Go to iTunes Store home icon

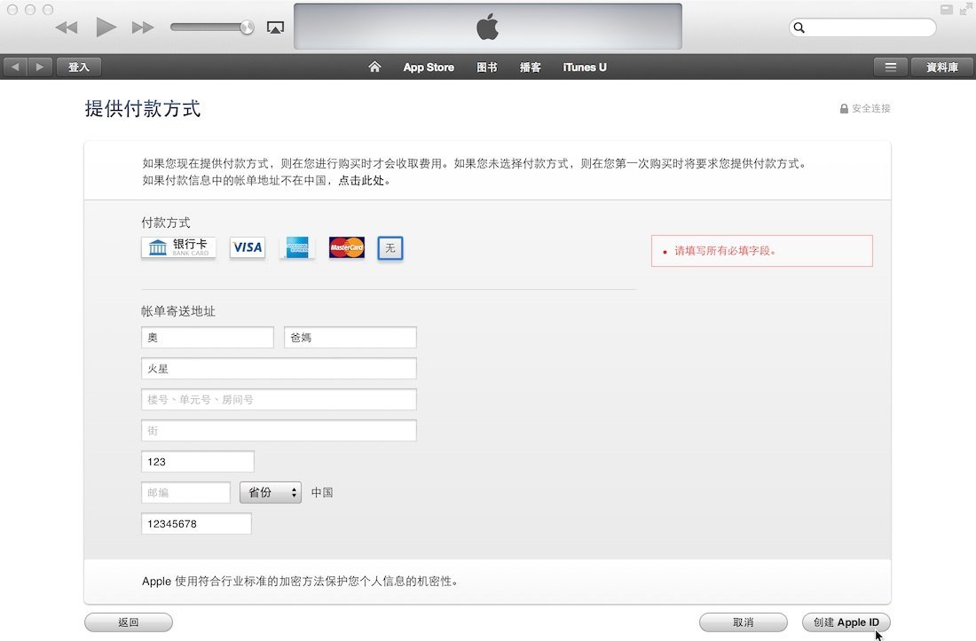point(374,67)
